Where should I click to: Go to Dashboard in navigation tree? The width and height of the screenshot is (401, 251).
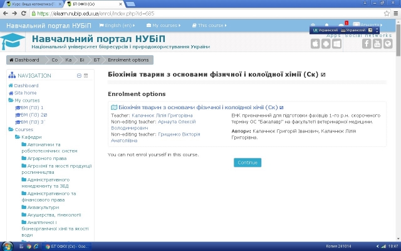point(26,85)
